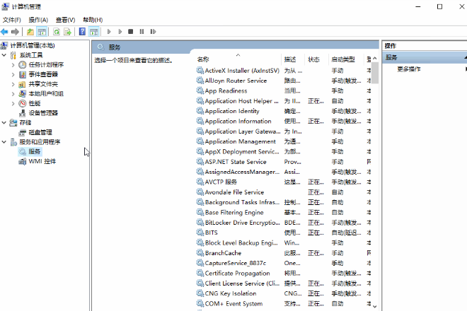Screen dimensions: 467x311
Task: Toggle the action pane toolbar icon
Action: (x=94, y=32)
